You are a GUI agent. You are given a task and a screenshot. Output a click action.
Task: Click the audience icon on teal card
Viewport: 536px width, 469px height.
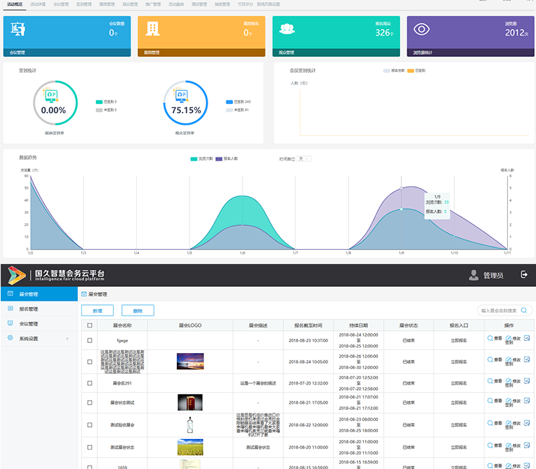[x=287, y=29]
